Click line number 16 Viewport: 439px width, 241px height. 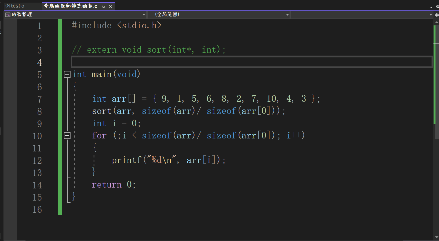pos(37,209)
